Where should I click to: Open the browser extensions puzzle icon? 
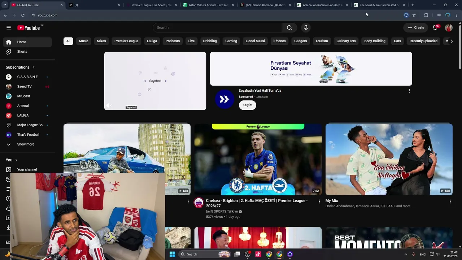coord(426,15)
